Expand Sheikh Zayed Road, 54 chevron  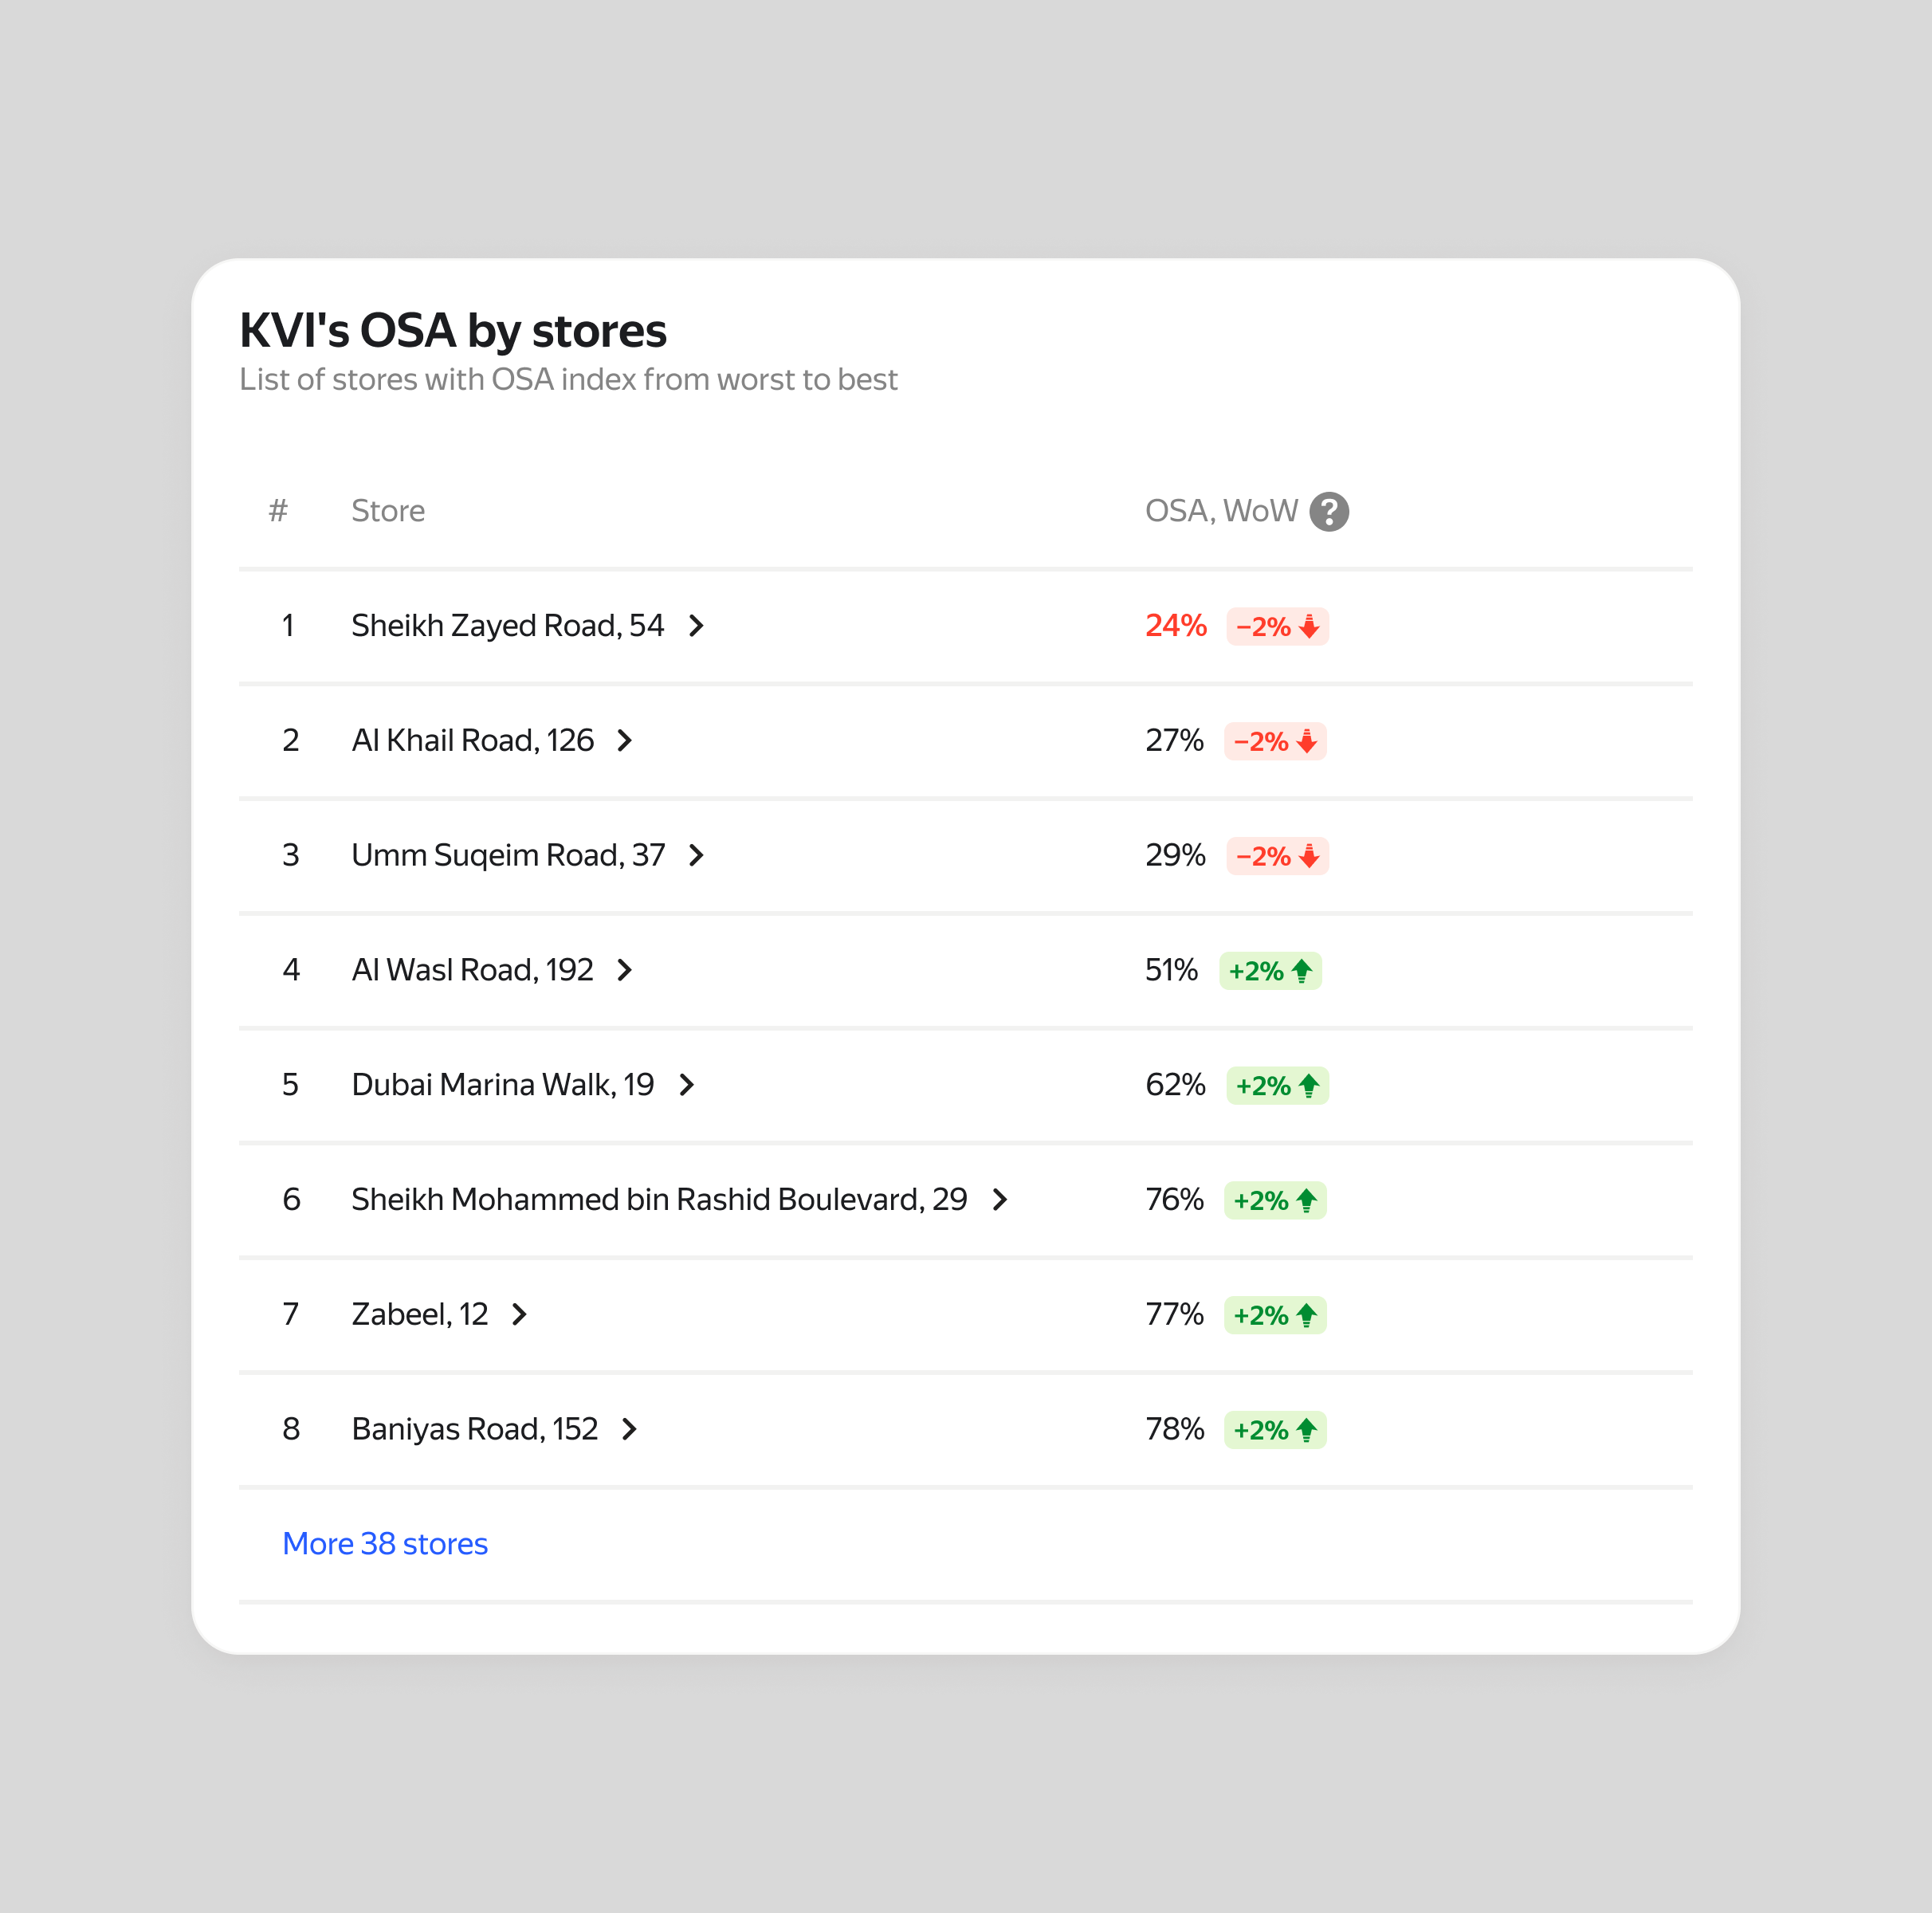697,626
